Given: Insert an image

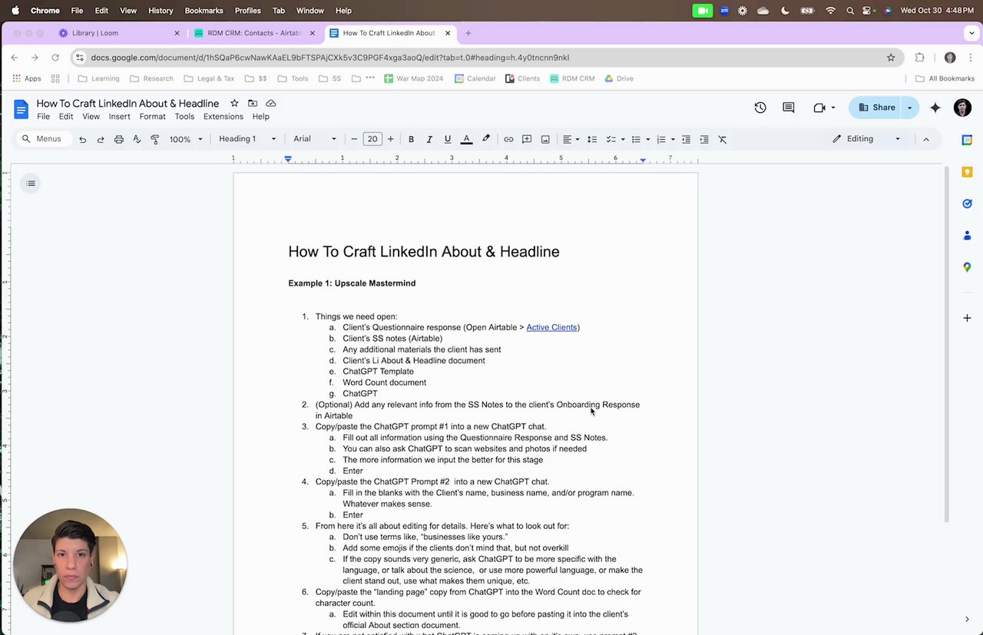Looking at the screenshot, I should [545, 139].
